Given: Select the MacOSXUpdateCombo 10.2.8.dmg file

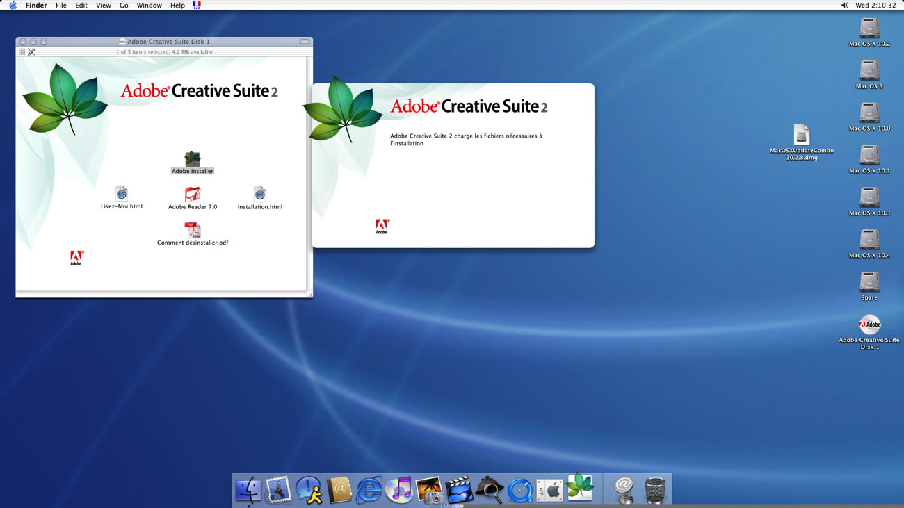Looking at the screenshot, I should (x=802, y=135).
